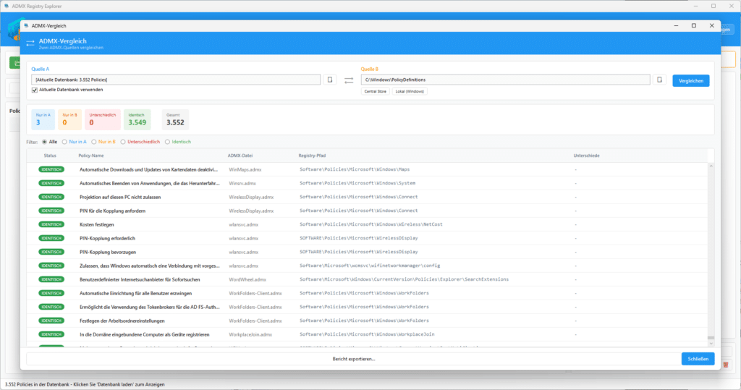Sort by the Policy-Name column header
Viewport: 741px width, 390px height.
[90, 156]
